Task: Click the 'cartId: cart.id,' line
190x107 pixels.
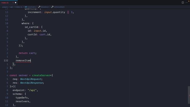Action: click(39, 34)
